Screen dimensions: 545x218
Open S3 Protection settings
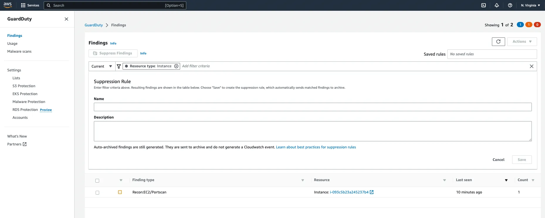pyautogui.click(x=24, y=86)
